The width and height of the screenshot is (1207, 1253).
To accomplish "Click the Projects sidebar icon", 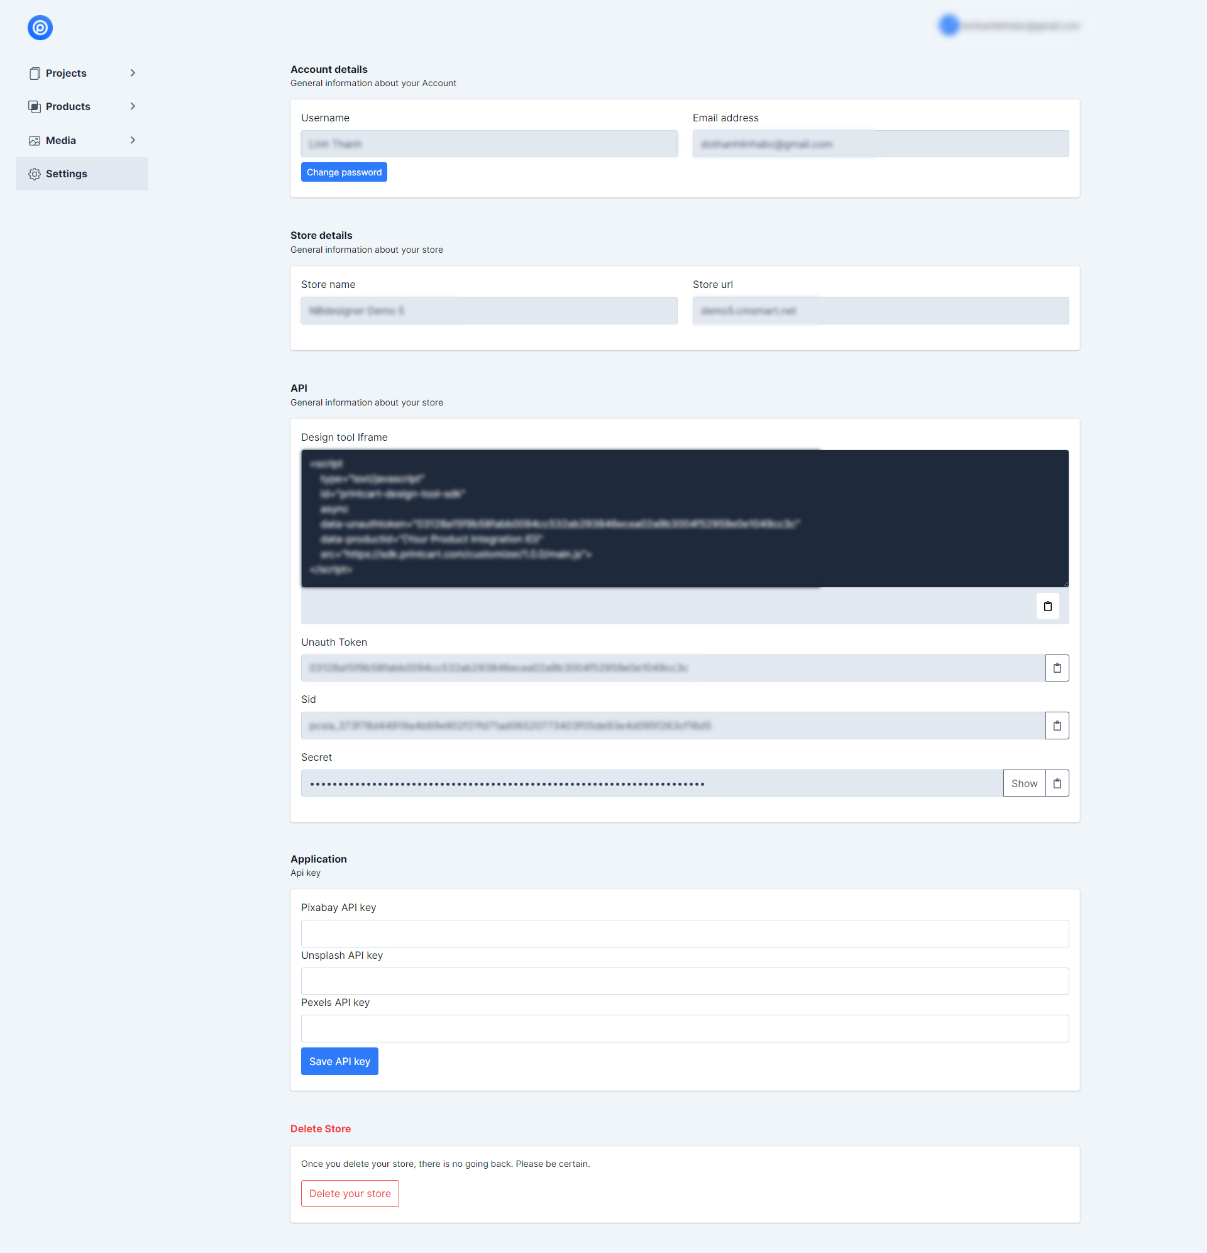I will (33, 73).
